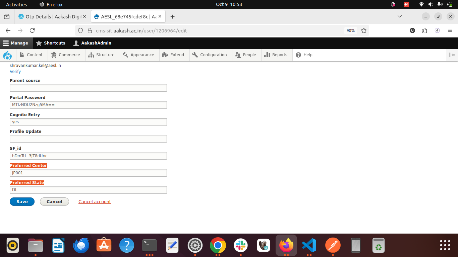Bookmark this page with the star icon
458x257 pixels.
point(364,30)
